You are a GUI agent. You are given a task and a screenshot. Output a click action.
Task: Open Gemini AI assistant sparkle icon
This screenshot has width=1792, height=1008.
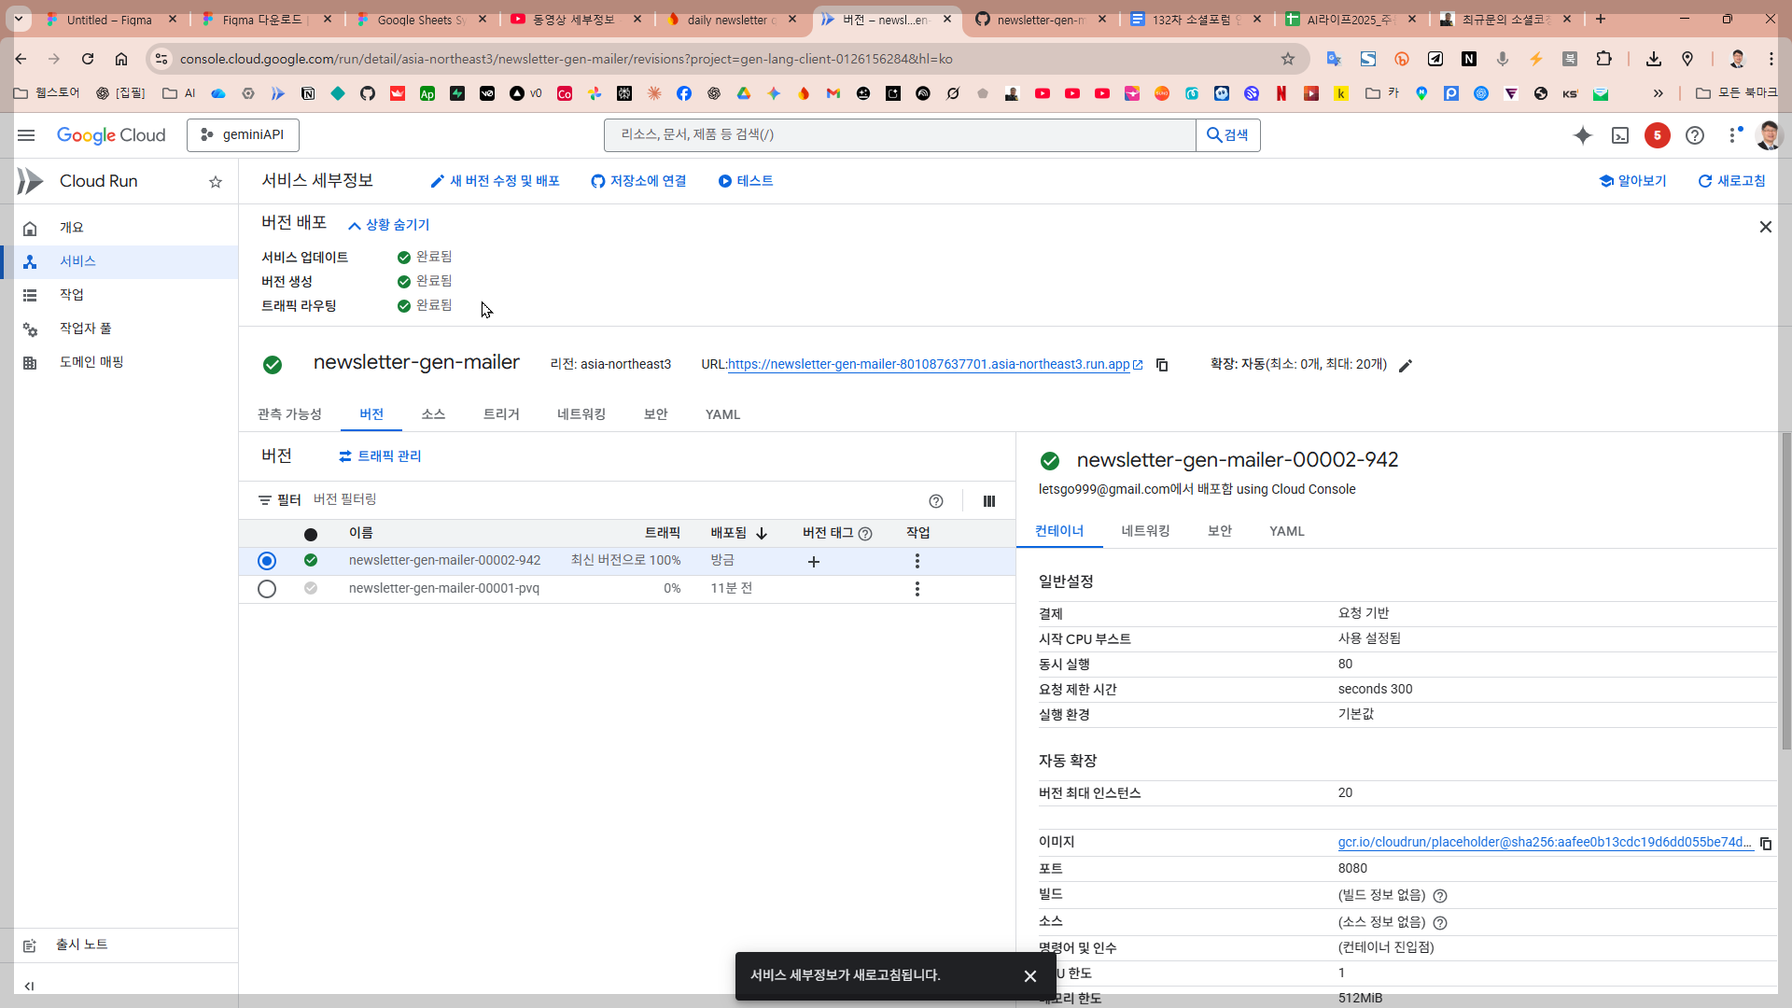1582,135
